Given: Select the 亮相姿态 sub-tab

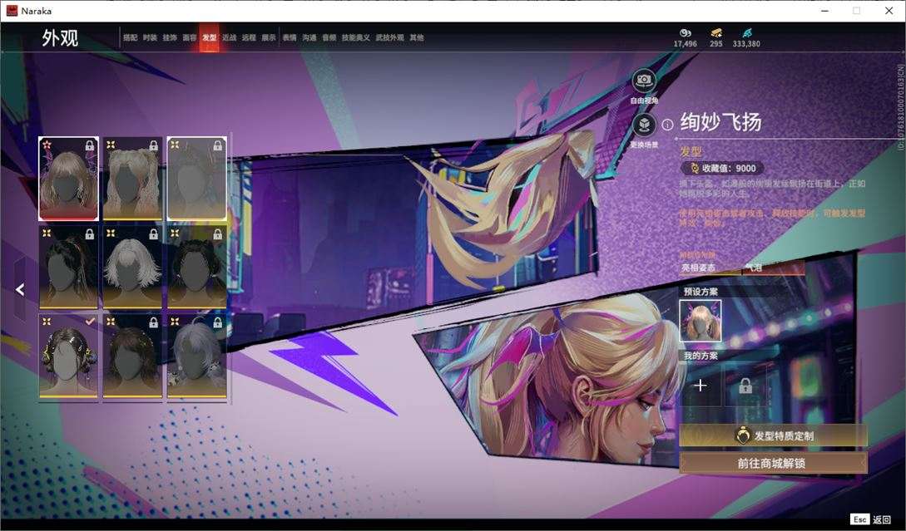Looking at the screenshot, I should click(698, 268).
